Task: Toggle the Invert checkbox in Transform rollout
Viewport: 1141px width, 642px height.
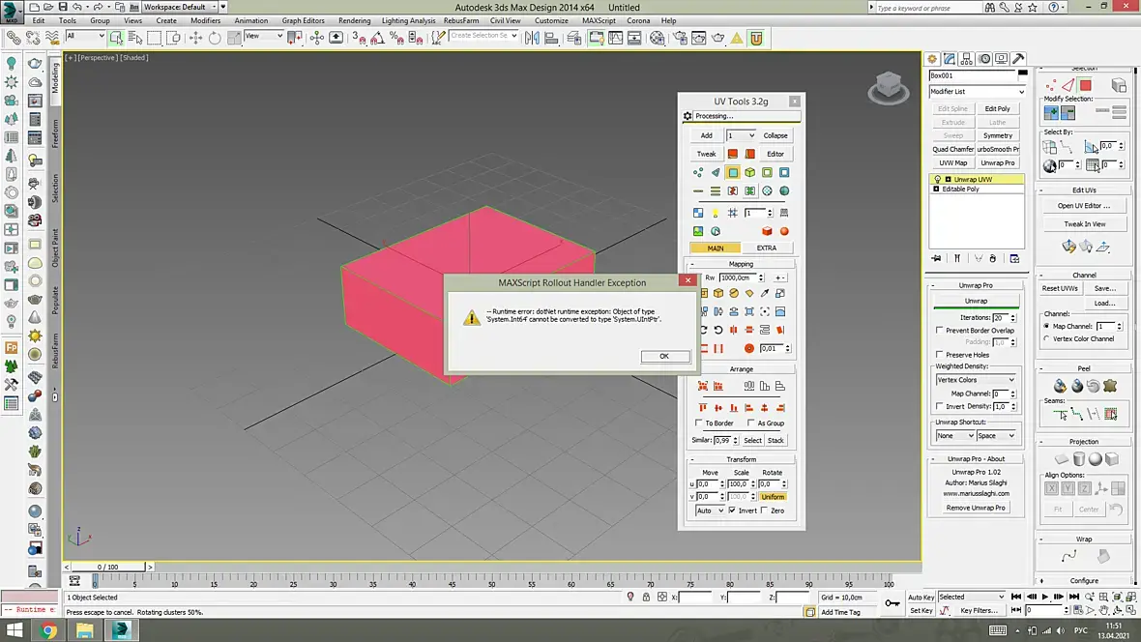Action: click(732, 511)
